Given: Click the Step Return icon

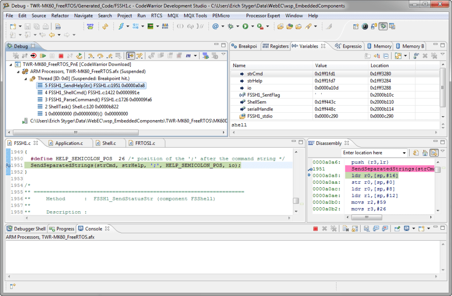Looking at the screenshot, I should tap(109, 56).
